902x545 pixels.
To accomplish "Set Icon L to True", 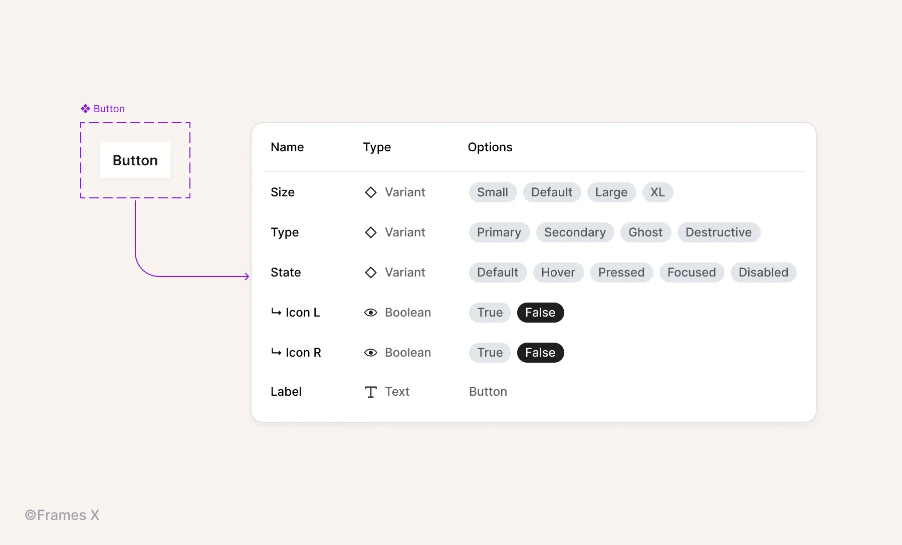I will [490, 313].
